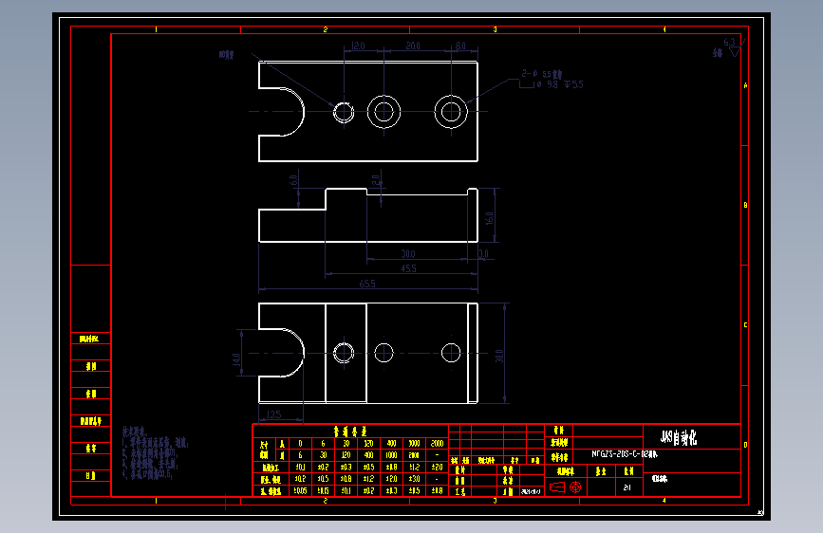Click the 2:1 scale value

coord(627,487)
